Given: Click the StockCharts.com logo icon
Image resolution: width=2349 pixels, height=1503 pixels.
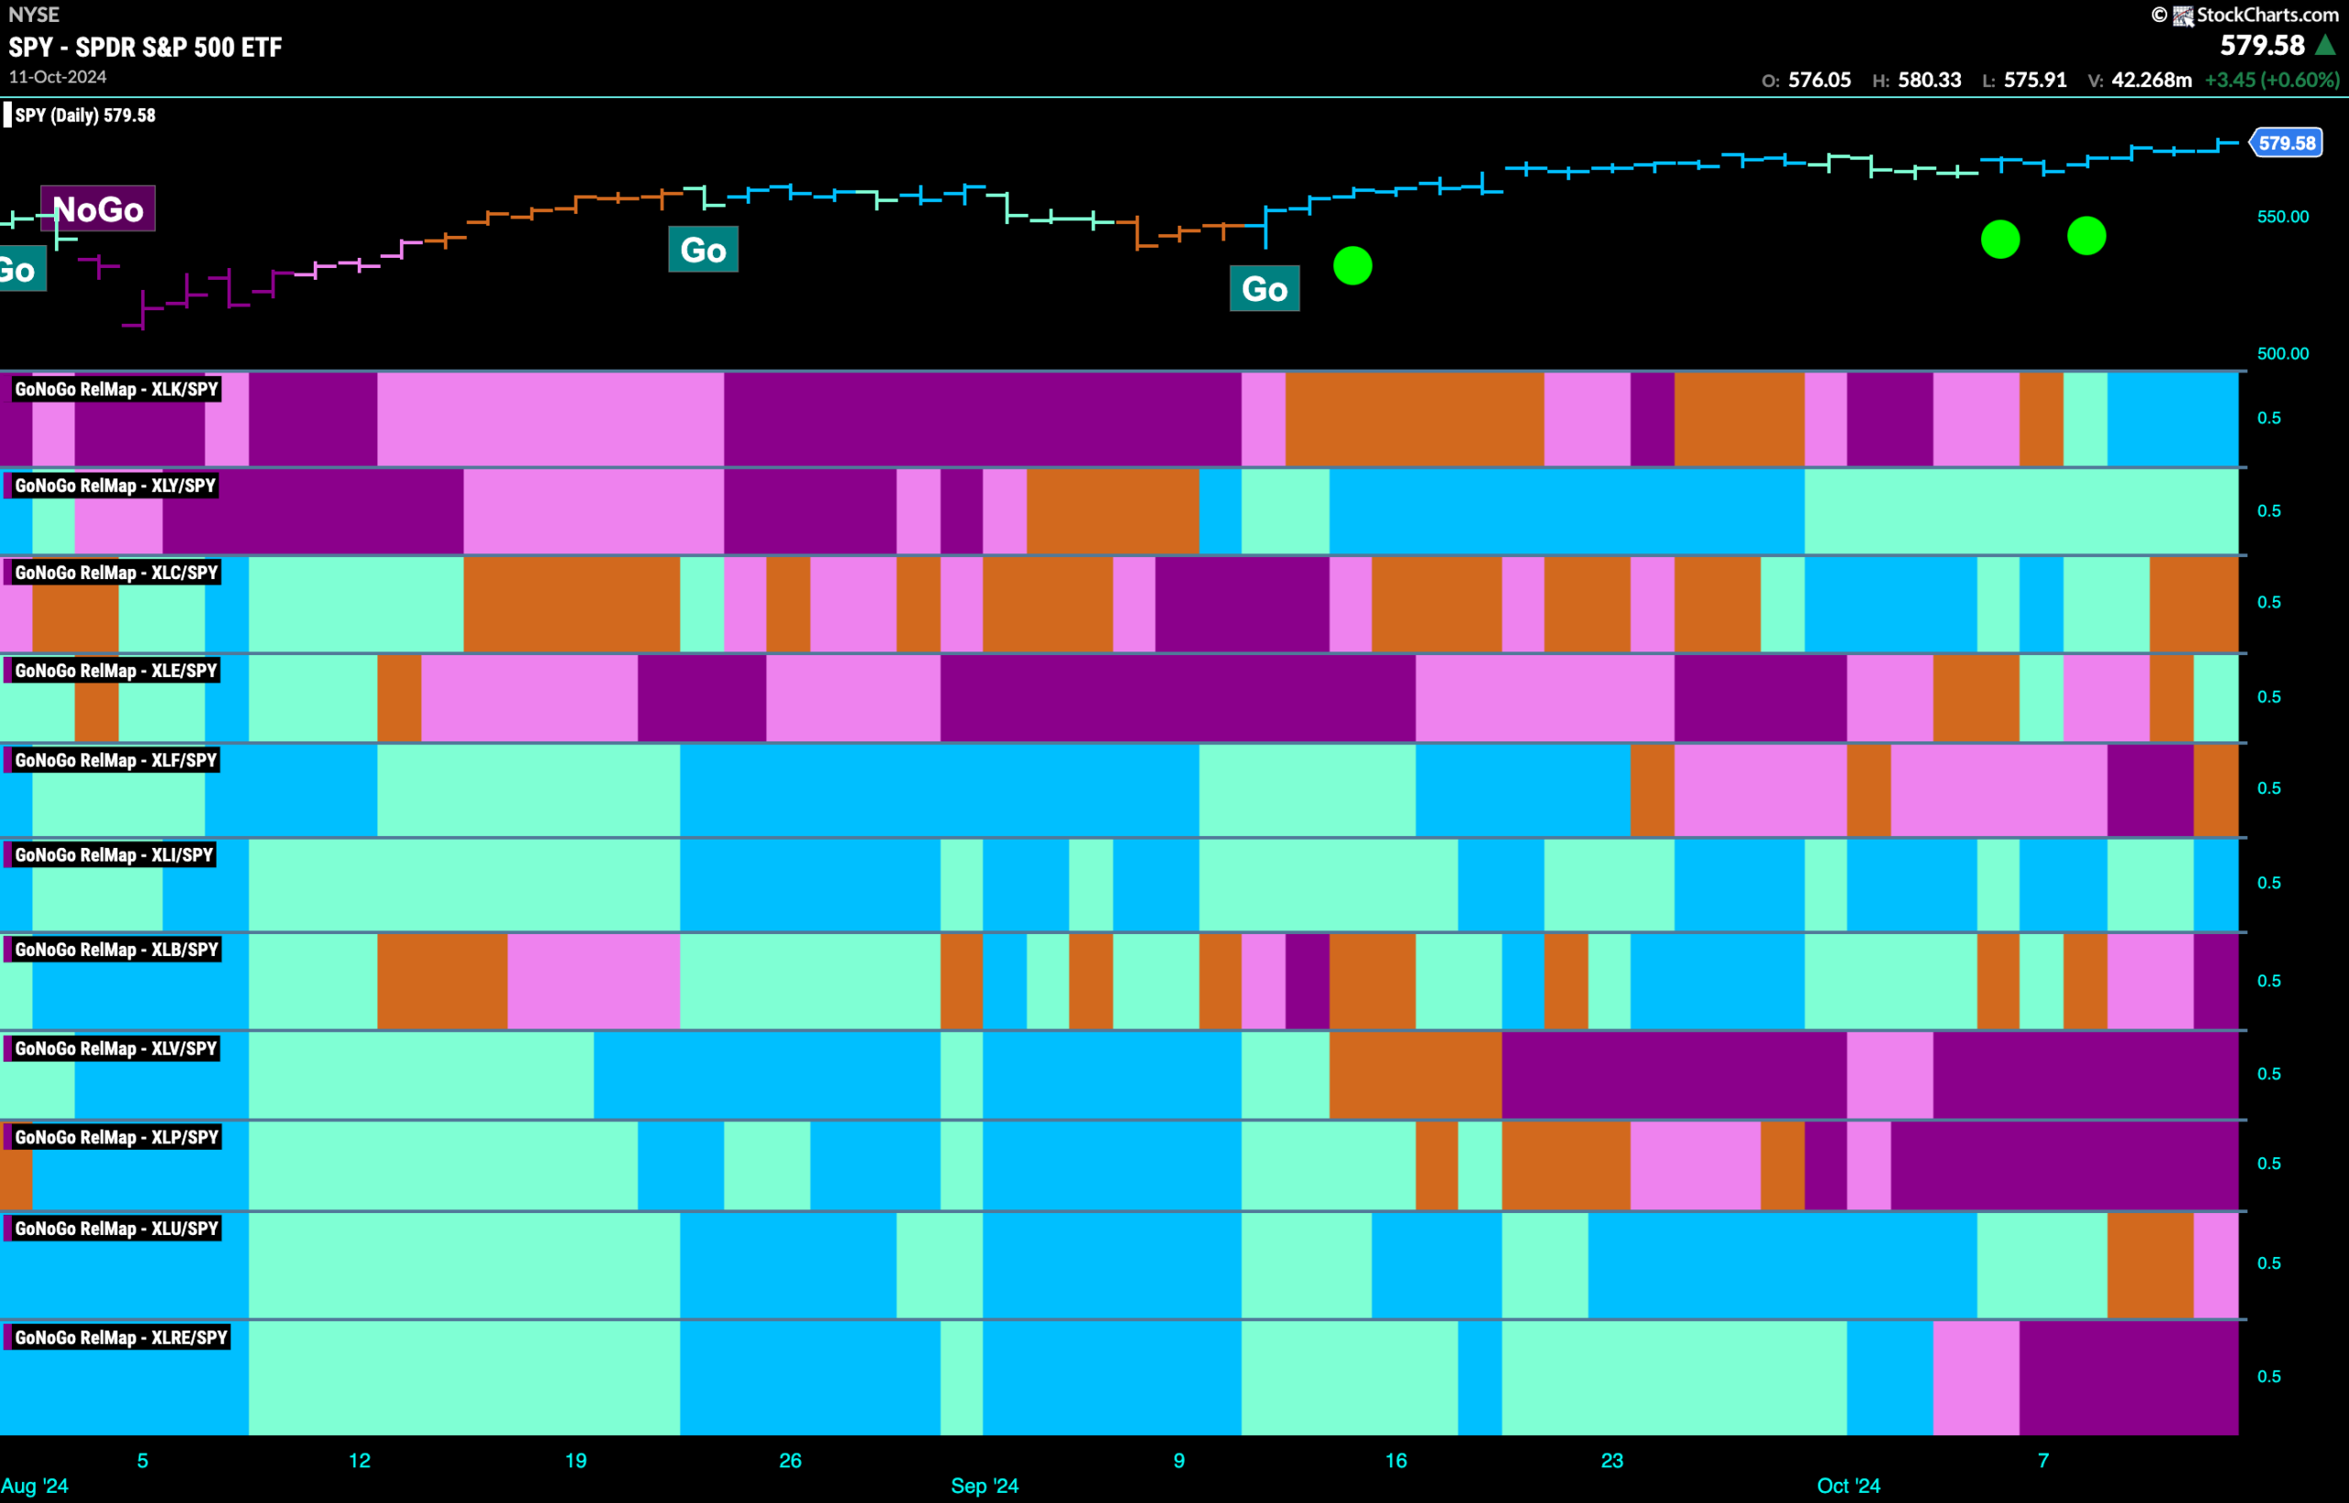Looking at the screenshot, I should click(x=2182, y=16).
